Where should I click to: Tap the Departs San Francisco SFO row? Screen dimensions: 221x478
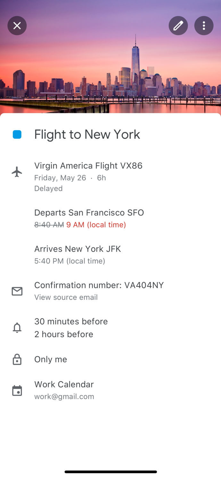(89, 213)
